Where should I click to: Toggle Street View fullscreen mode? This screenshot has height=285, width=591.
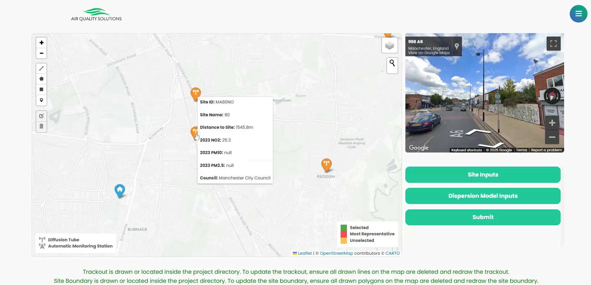coord(553,44)
